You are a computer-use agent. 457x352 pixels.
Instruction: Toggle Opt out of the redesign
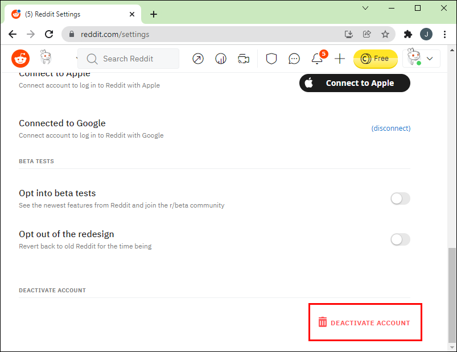point(400,239)
